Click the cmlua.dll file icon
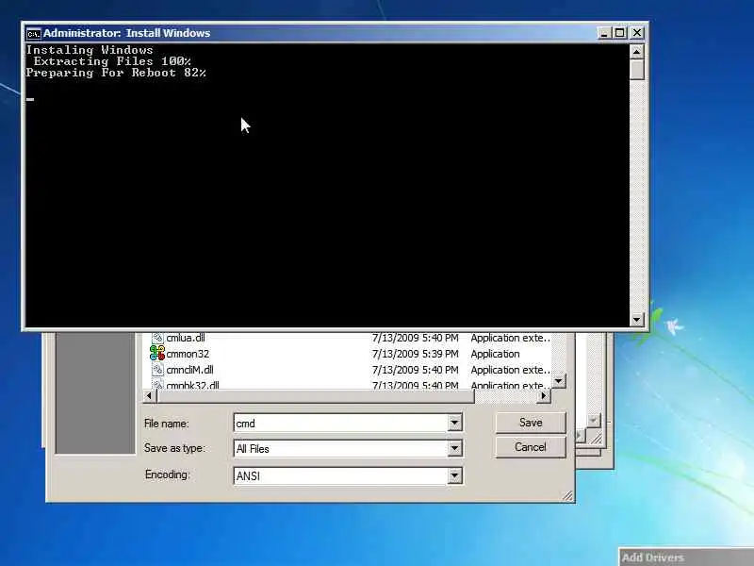The height and width of the screenshot is (566, 754). coord(157,338)
